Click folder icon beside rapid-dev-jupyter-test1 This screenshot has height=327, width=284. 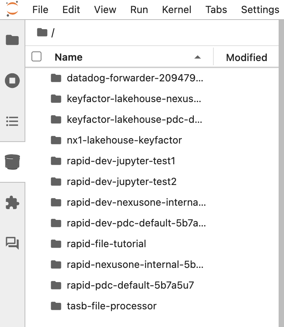[56, 161]
